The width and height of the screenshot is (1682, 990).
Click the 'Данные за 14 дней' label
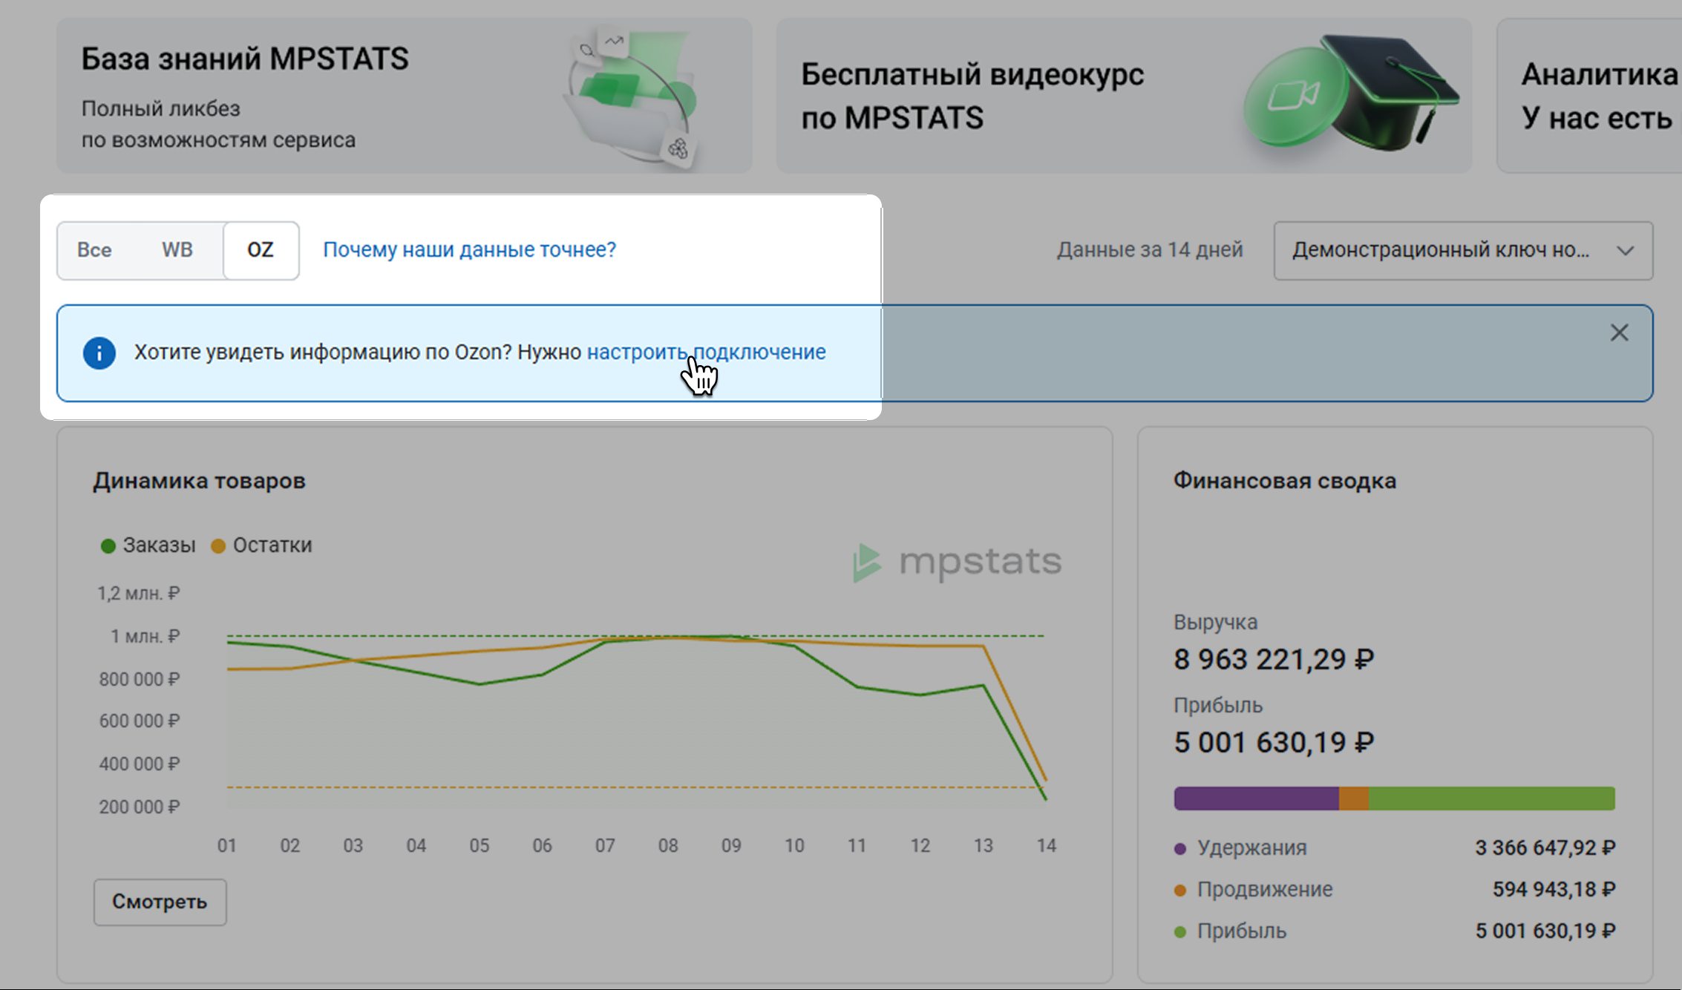coord(1150,250)
